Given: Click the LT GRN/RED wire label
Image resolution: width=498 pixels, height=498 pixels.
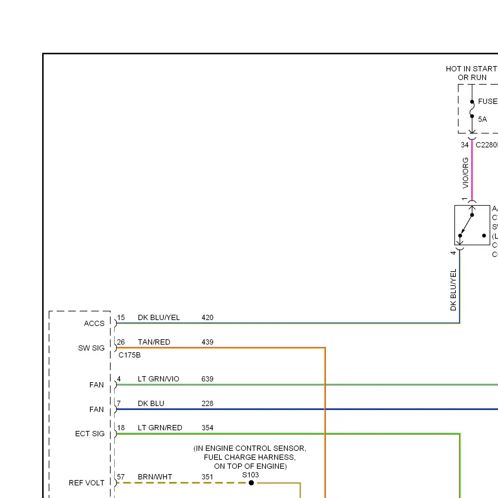Looking at the screenshot, I should (x=160, y=428).
